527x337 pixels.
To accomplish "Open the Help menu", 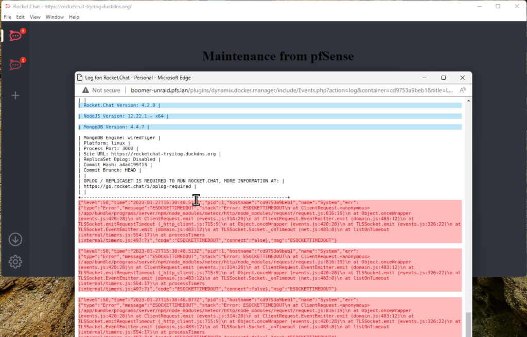I will point(74,17).
